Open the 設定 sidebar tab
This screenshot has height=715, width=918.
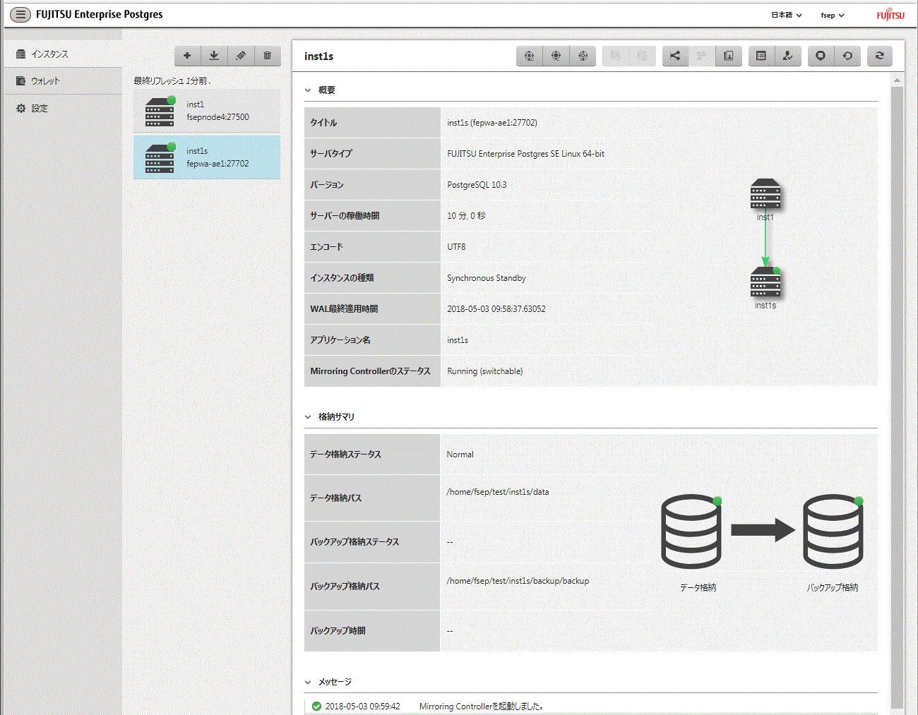pyautogui.click(x=63, y=108)
